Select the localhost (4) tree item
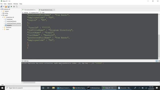The height and width of the screenshot is (90, 160). pyautogui.click(x=6, y=9)
